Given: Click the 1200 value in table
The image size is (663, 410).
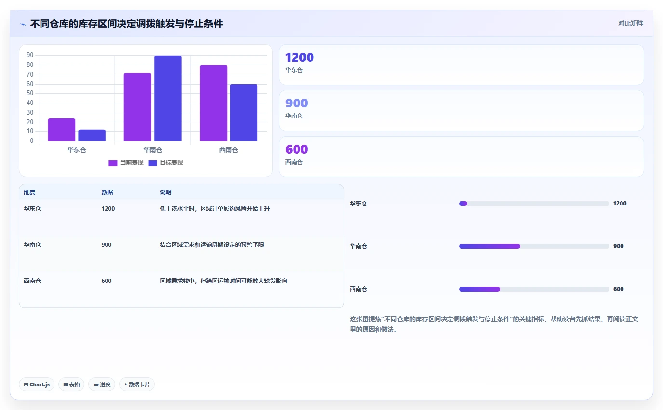Looking at the screenshot, I should tap(108, 209).
